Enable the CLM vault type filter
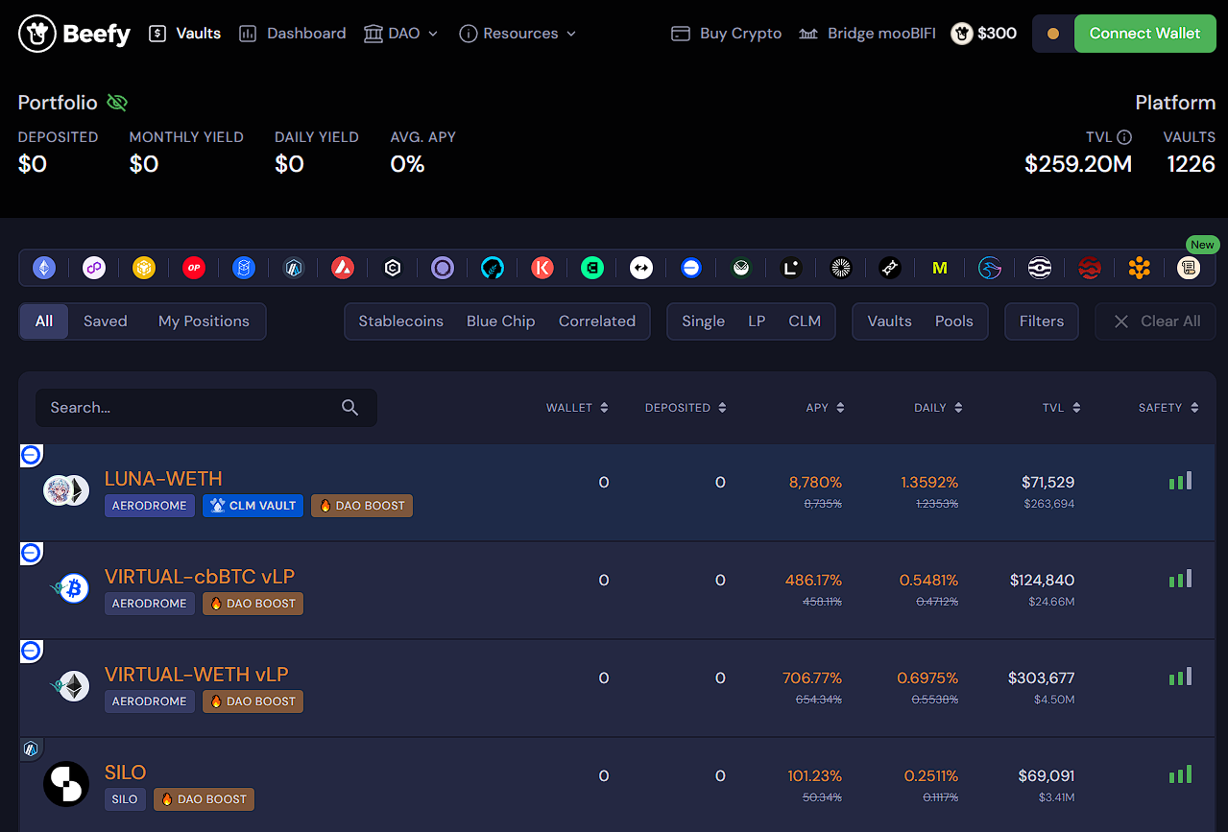This screenshot has height=832, width=1228. point(805,321)
